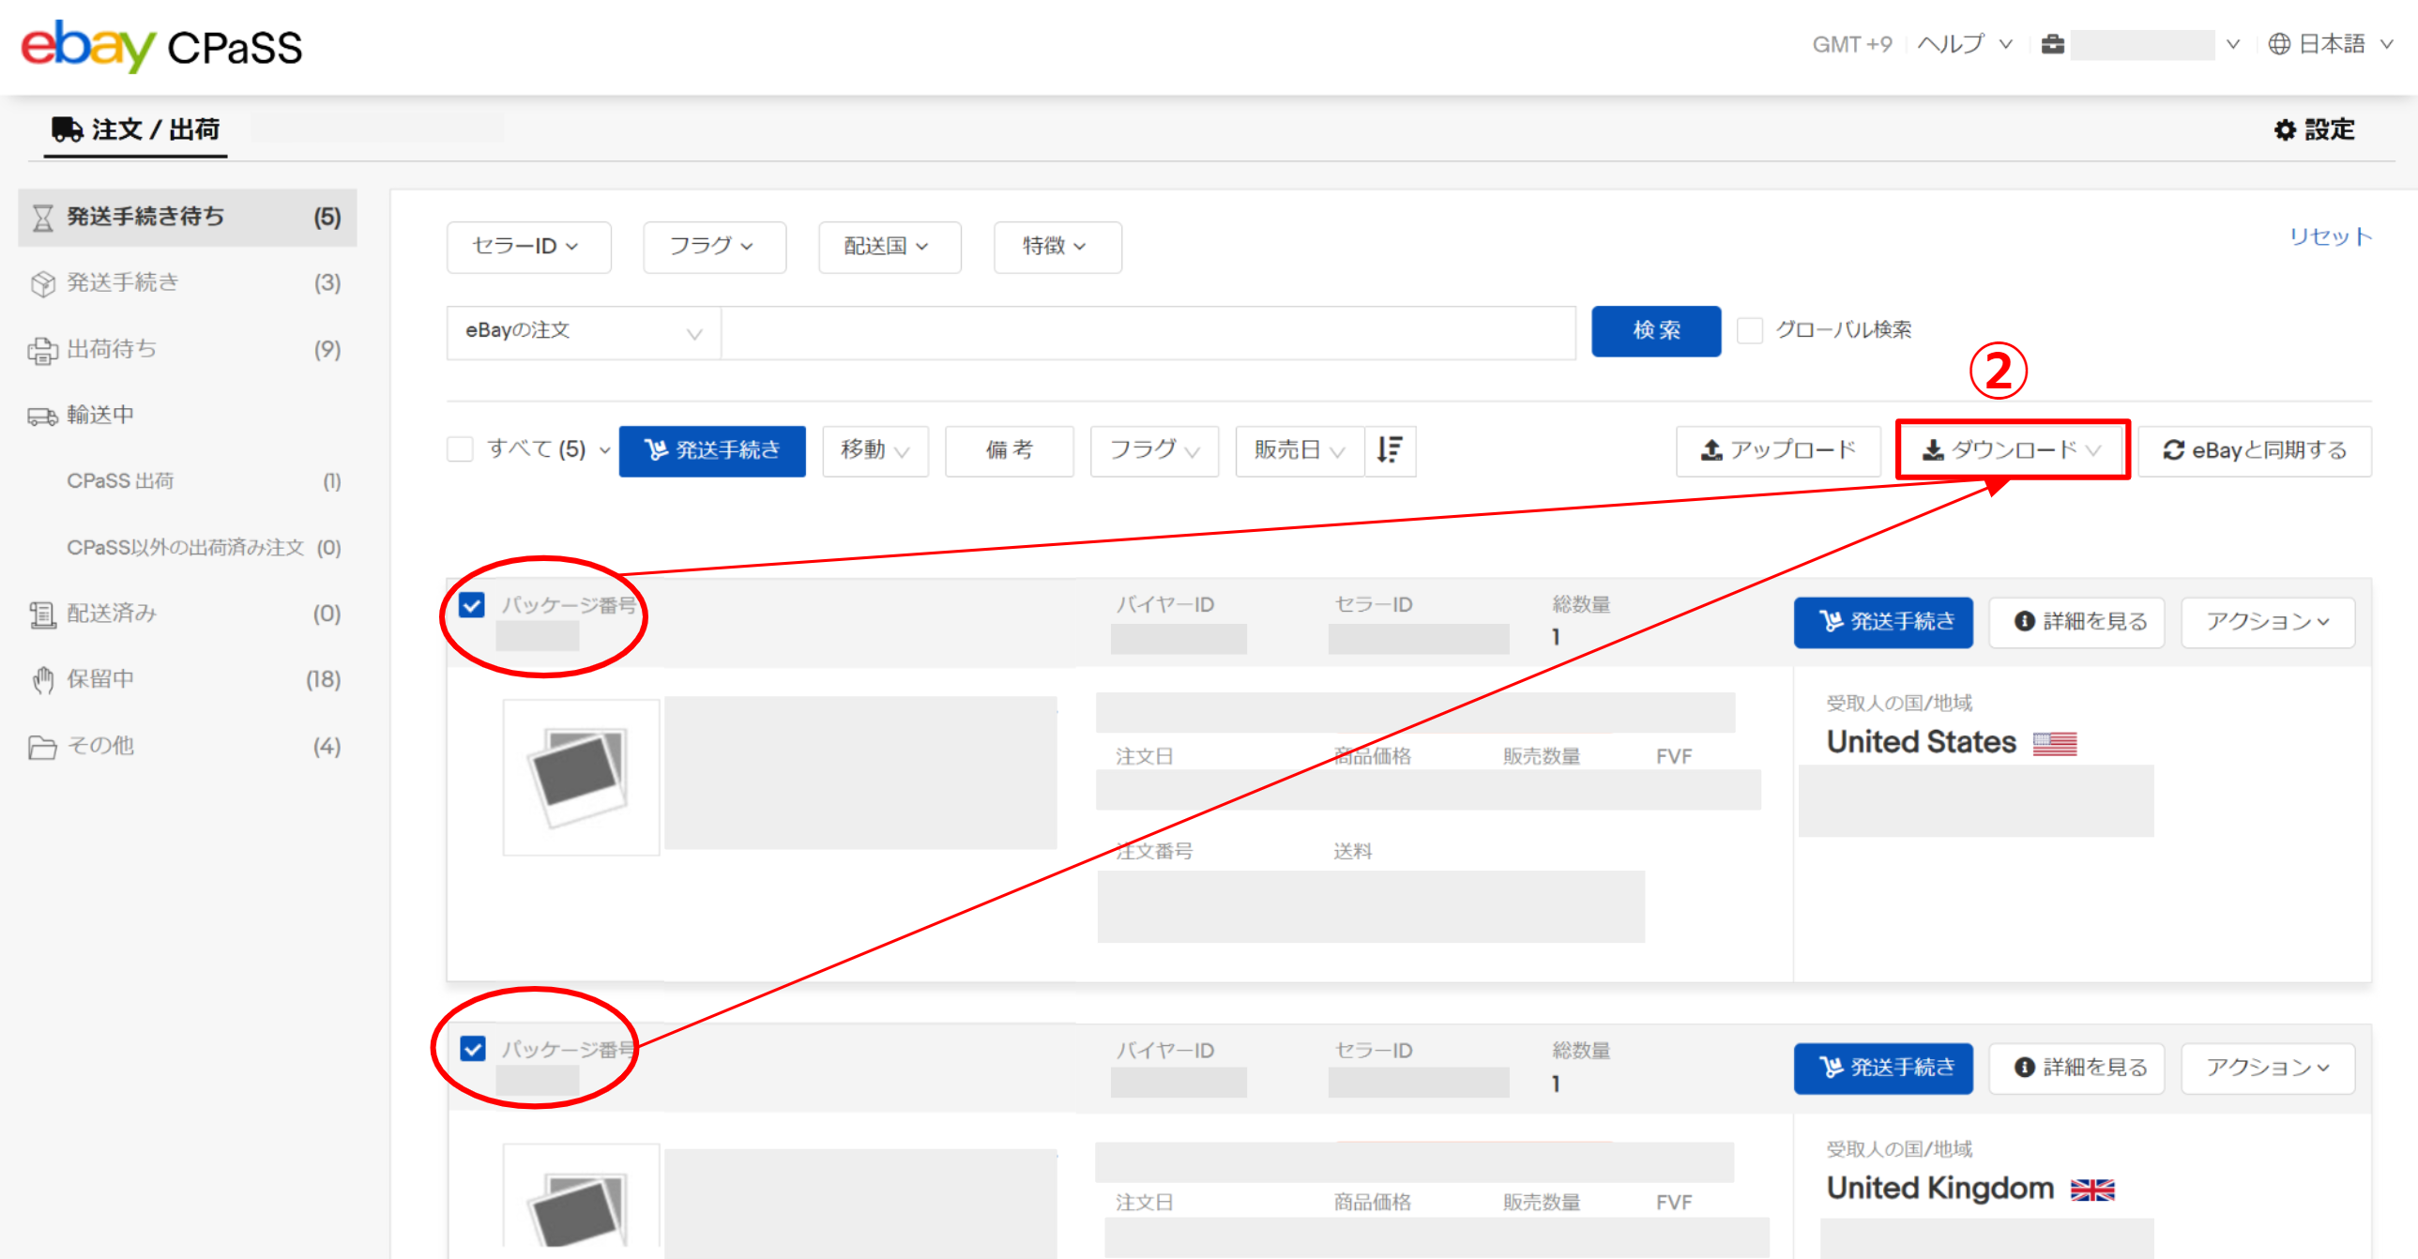Check the すべて (5) select-all checkbox
Viewport: 2418px width, 1259px height.
(460, 448)
